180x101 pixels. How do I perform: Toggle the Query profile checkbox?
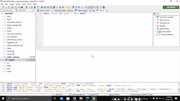[x=157, y=32]
